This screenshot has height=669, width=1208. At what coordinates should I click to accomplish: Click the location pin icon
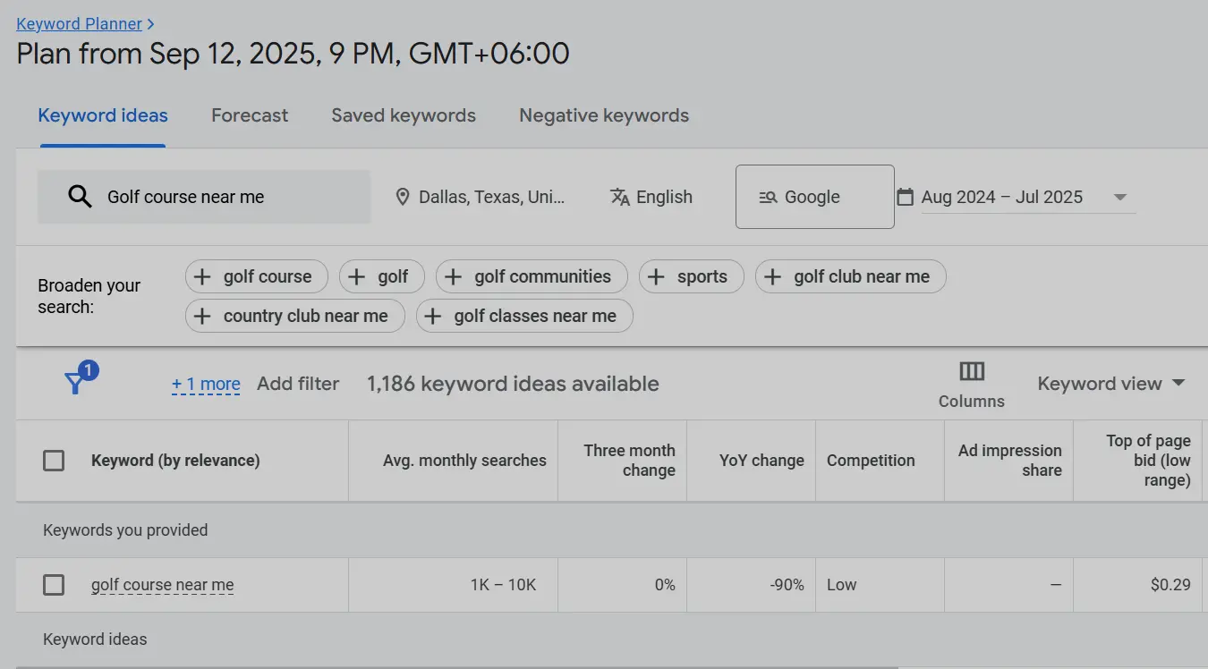[x=403, y=196]
